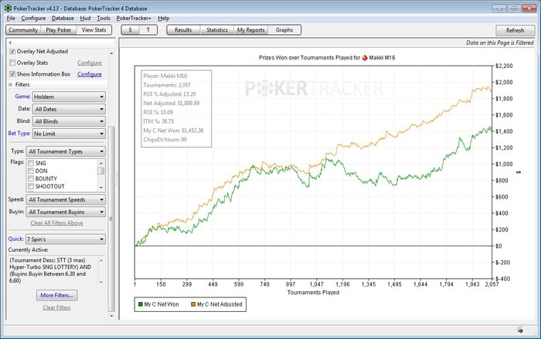
Task: Collapse the Filters section expander
Action: tap(10, 84)
